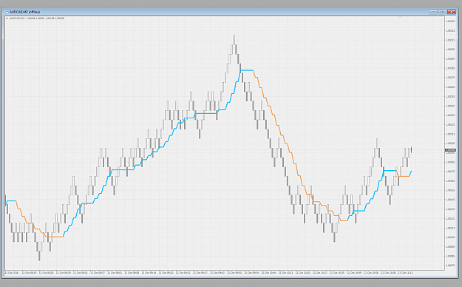Close the AUDCAD,M2 offline chart
Viewport: 462px width, 287px height.
(451, 12)
